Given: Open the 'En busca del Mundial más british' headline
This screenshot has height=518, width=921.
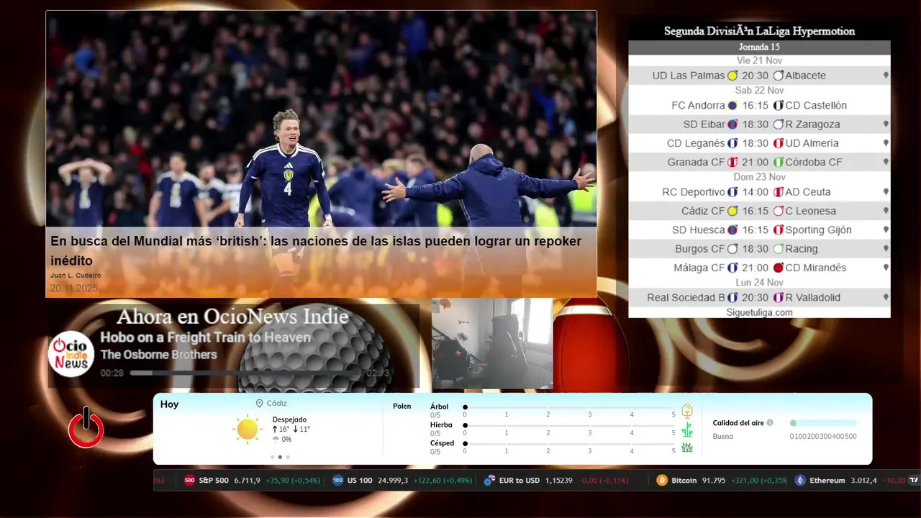Looking at the screenshot, I should (316, 250).
